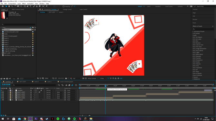Click the current time indicator on ruler

coord(105,86)
